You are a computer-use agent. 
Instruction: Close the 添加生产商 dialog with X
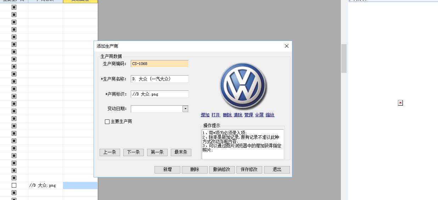pyautogui.click(x=287, y=46)
